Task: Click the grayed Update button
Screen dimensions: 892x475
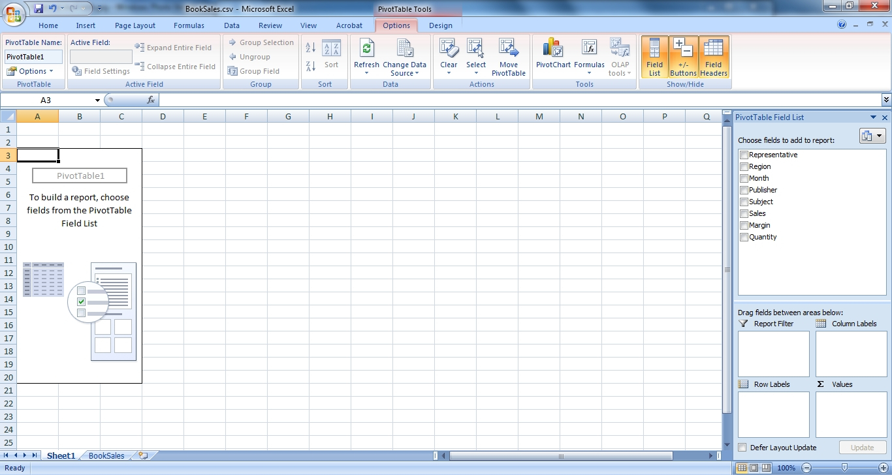Action: point(863,448)
